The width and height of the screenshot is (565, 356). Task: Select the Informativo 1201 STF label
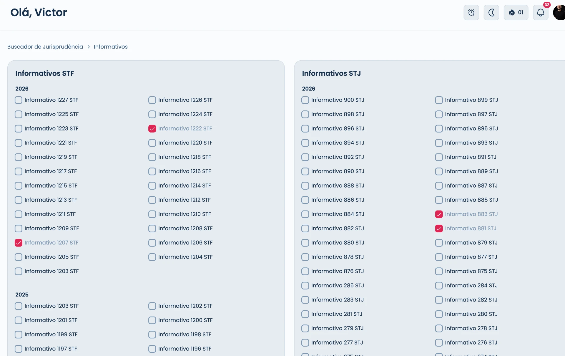(x=51, y=320)
